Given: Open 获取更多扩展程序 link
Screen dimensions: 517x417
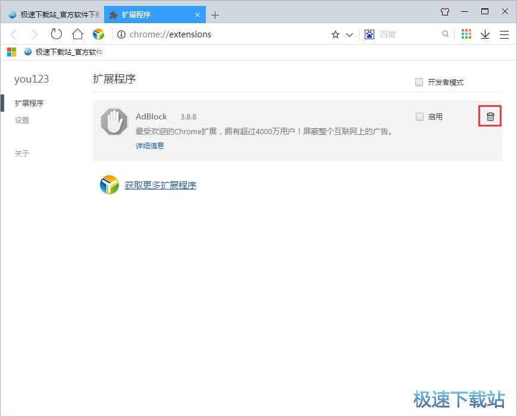Looking at the screenshot, I should click(x=160, y=185).
